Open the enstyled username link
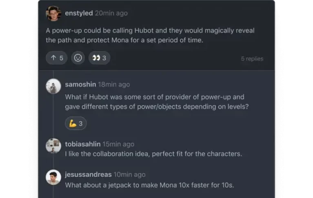The image size is (313, 198). click(x=79, y=13)
